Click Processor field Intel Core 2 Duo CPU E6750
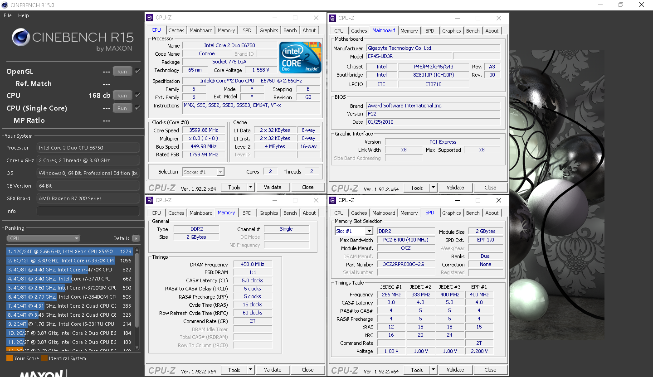Viewport: 653px width, 377px height. coord(88,148)
